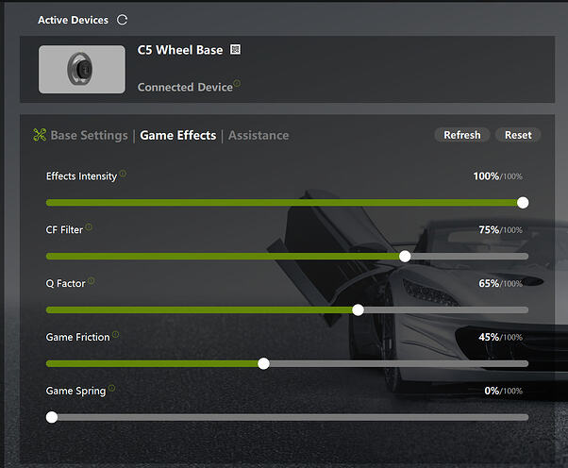The image size is (568, 468).
Task: Select the C5 Wheel Base device thumbnail
Action: pos(82,69)
